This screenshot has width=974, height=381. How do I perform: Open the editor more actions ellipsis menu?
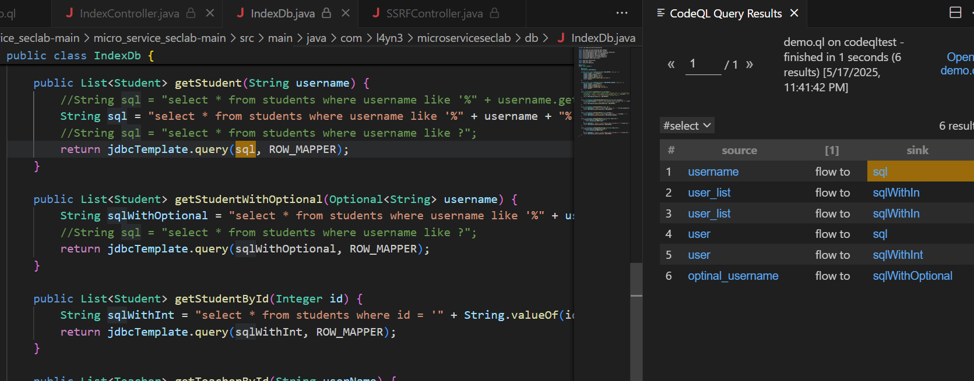pyautogui.click(x=622, y=13)
